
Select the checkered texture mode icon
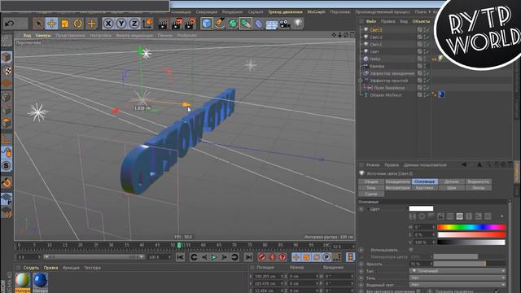click(x=7, y=70)
